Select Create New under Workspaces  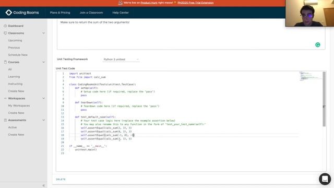[x=16, y=113]
